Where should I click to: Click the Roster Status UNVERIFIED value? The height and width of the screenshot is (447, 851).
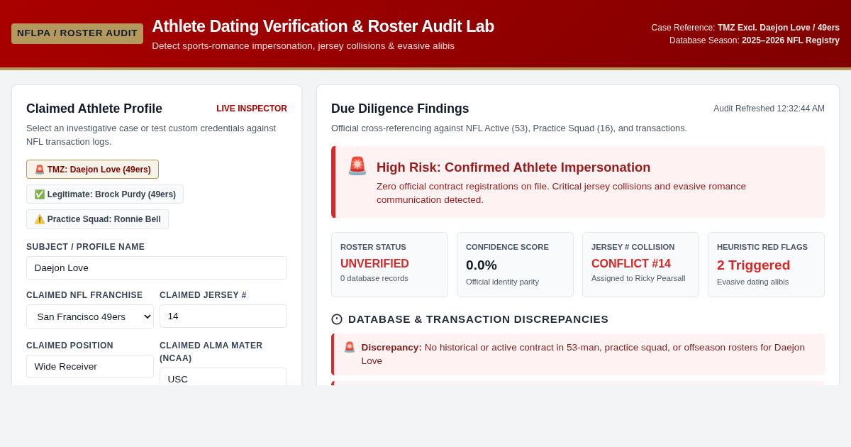click(374, 264)
